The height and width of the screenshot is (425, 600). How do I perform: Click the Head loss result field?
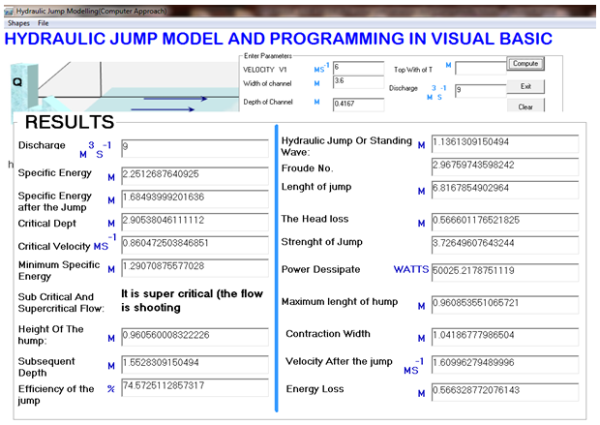tap(503, 219)
